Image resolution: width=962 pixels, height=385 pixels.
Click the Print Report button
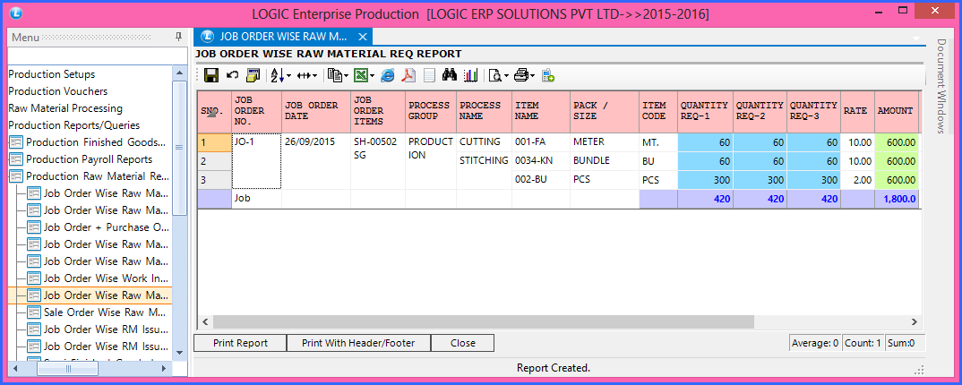coord(240,343)
